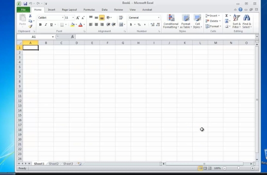Viewport: 267px width, 175px height.
Task: Click the Find & Select binoculars icon
Action: 247,18
